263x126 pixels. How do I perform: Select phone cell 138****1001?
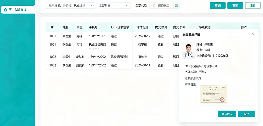point(97,36)
